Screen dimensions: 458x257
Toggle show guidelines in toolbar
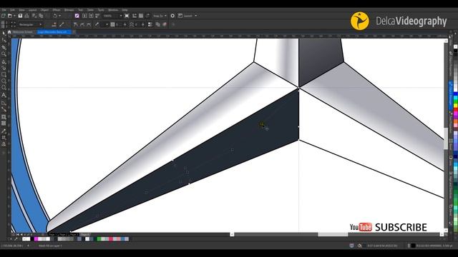(x=147, y=16)
